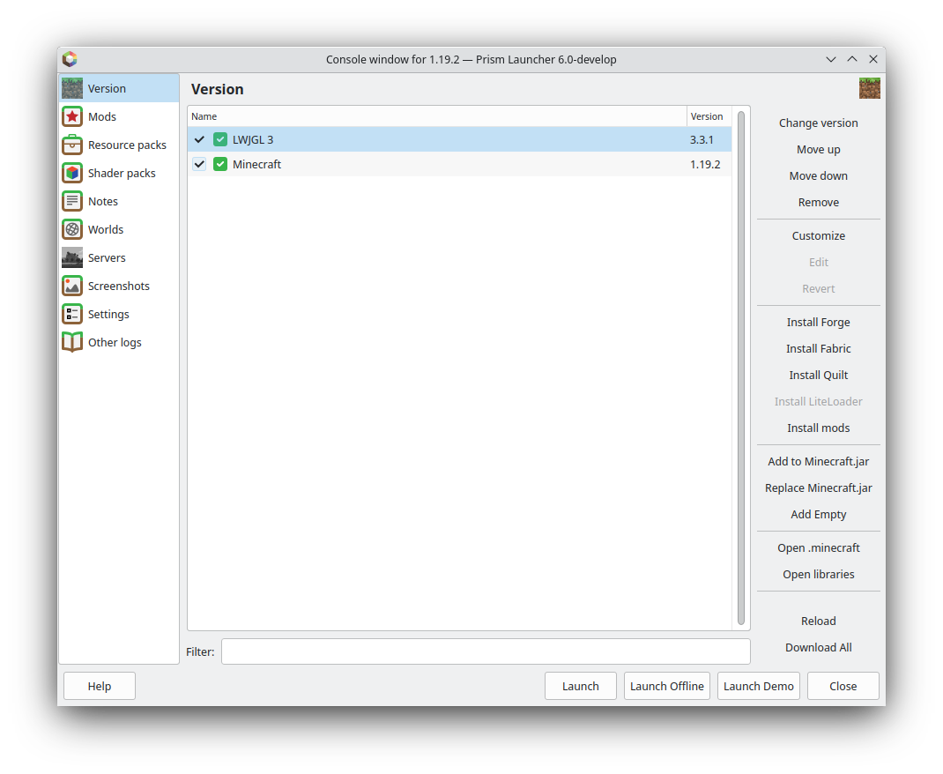Click Install Fabric

818,348
